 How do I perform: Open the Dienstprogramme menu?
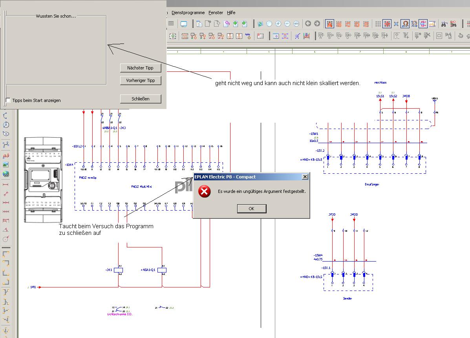coord(188,13)
